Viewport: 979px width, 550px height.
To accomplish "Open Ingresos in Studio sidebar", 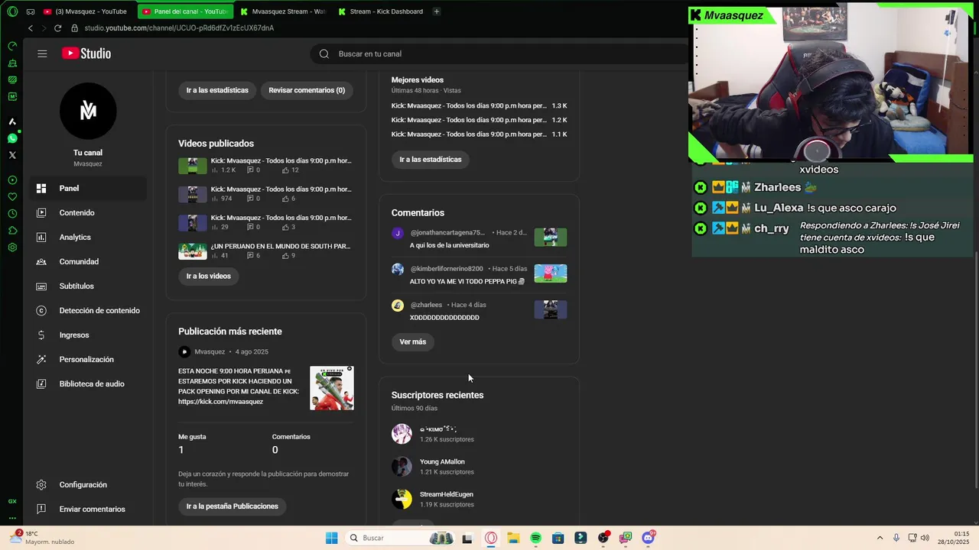I will pos(88,335).
